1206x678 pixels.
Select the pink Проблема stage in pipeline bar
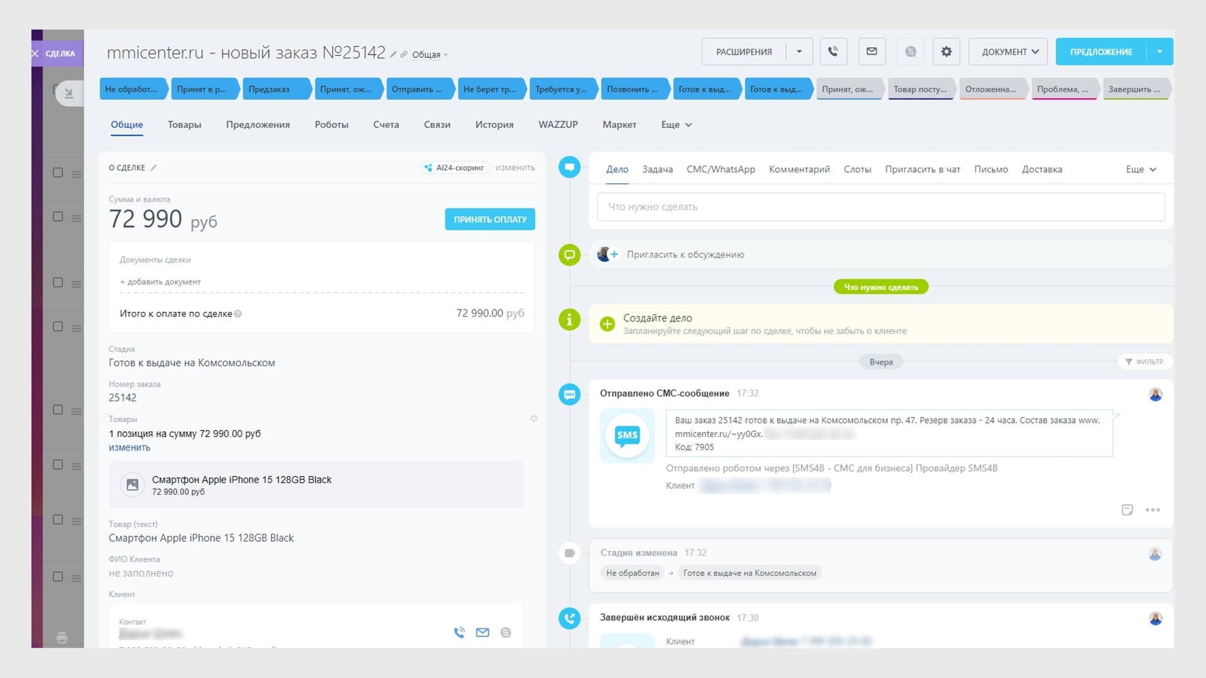pyautogui.click(x=1063, y=89)
